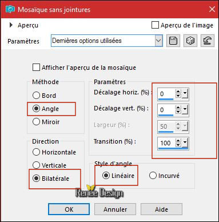Decrease Décalage vert. with the down arrow
Image resolution: width=219 pixels, height=222 pixels.
pyautogui.click(x=178, y=112)
